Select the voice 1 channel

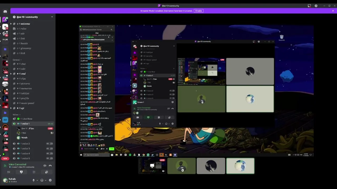point(33,124)
